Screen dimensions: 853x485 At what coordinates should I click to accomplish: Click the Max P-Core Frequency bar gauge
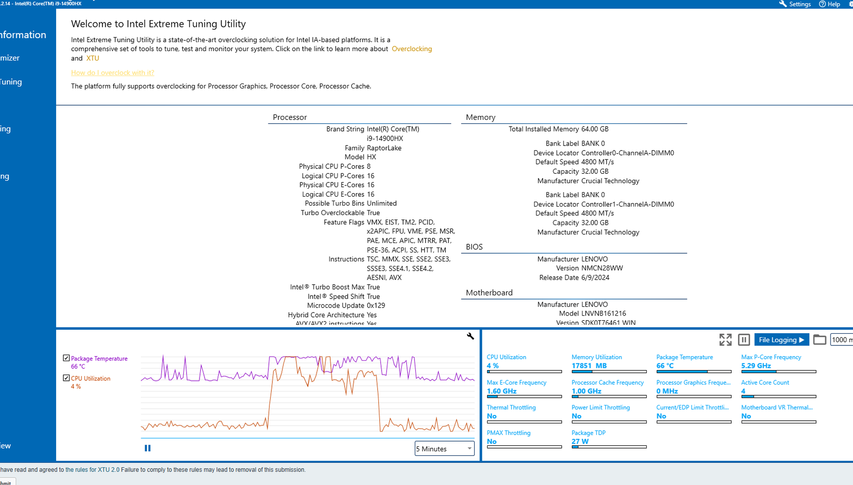pyautogui.click(x=778, y=371)
